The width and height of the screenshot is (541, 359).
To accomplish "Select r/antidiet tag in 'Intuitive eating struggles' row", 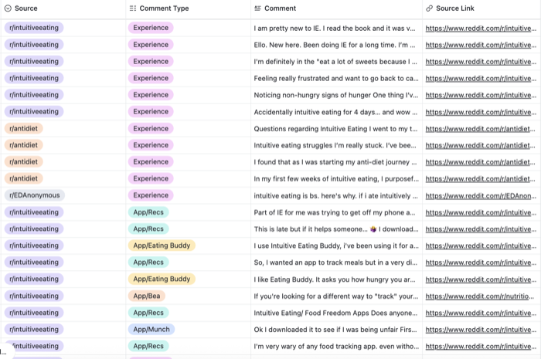I will point(23,145).
